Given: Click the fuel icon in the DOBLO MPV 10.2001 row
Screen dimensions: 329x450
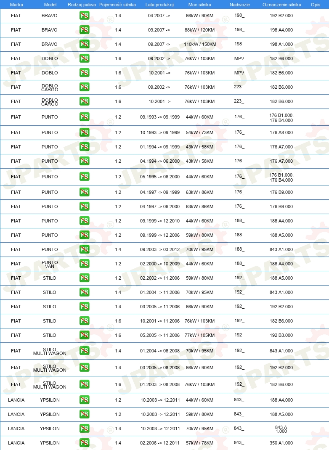Looking at the screenshot, I should click(85, 73).
